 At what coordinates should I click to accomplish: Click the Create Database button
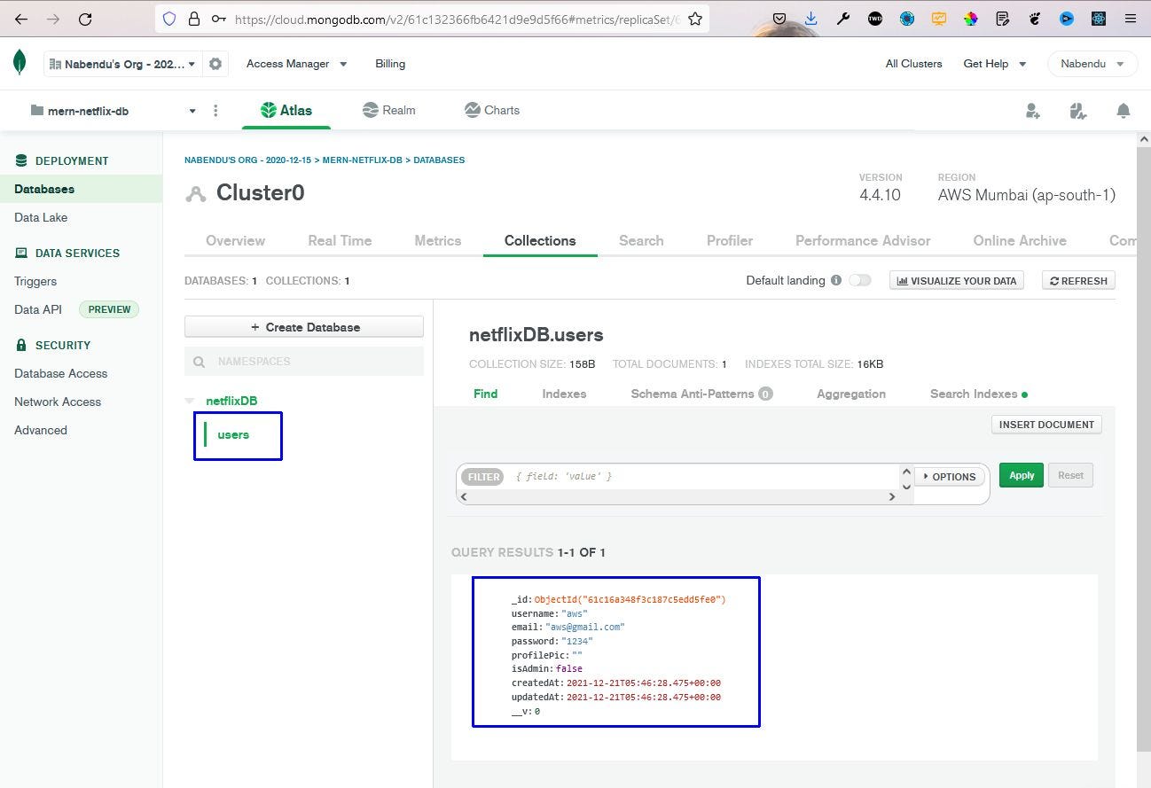pyautogui.click(x=304, y=327)
